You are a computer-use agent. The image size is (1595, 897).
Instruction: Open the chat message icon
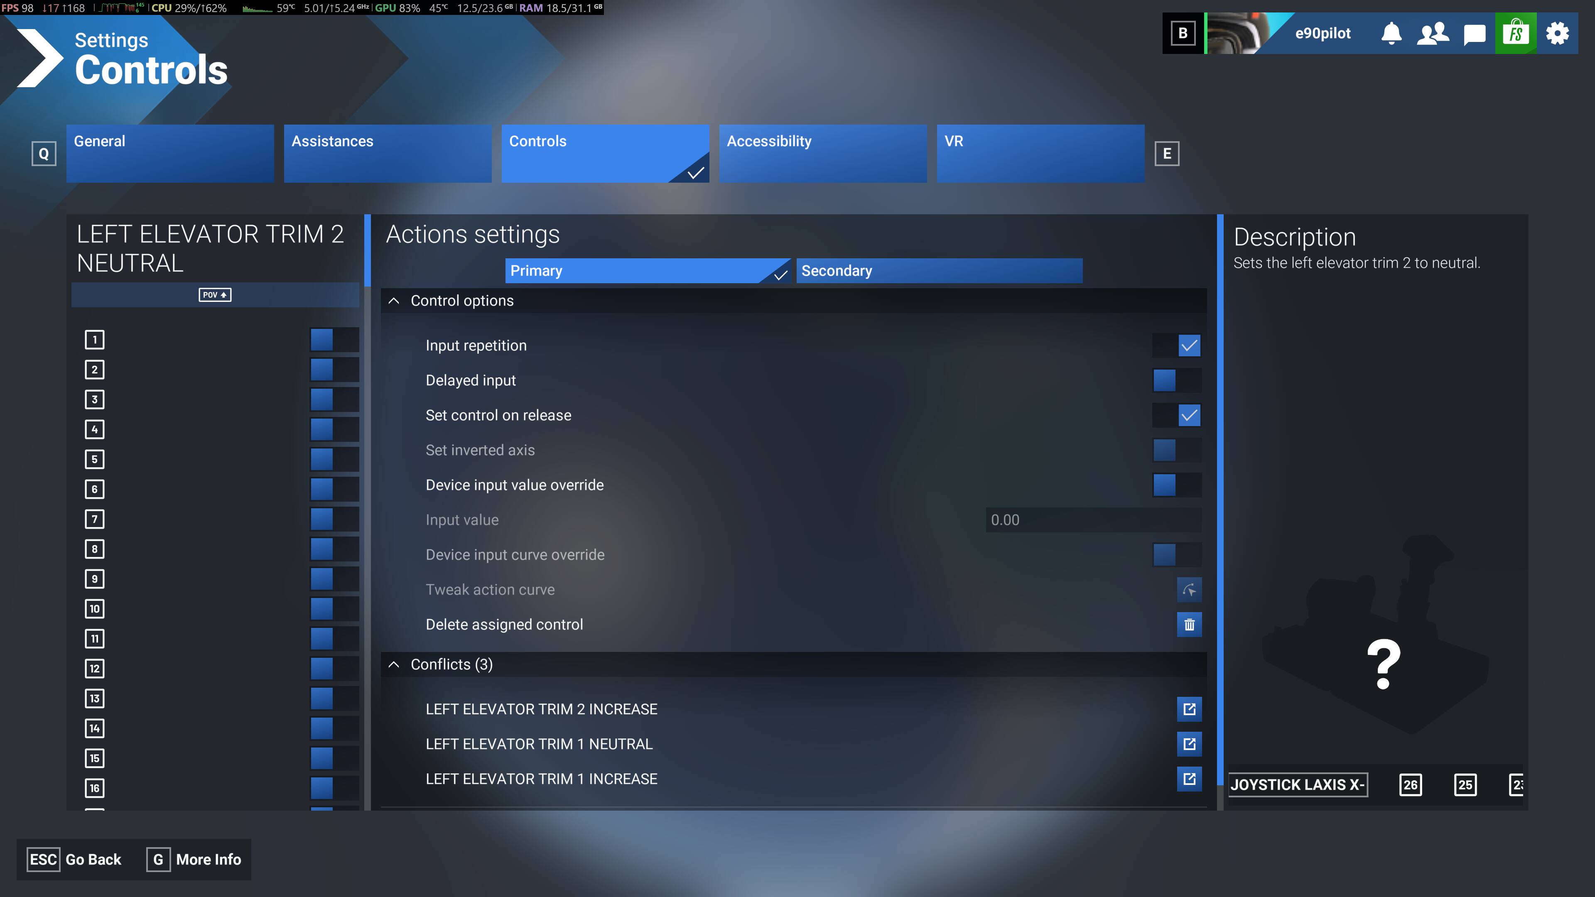click(1474, 33)
